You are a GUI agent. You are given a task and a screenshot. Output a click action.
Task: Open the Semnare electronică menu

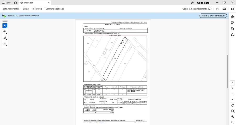click(x=55, y=9)
